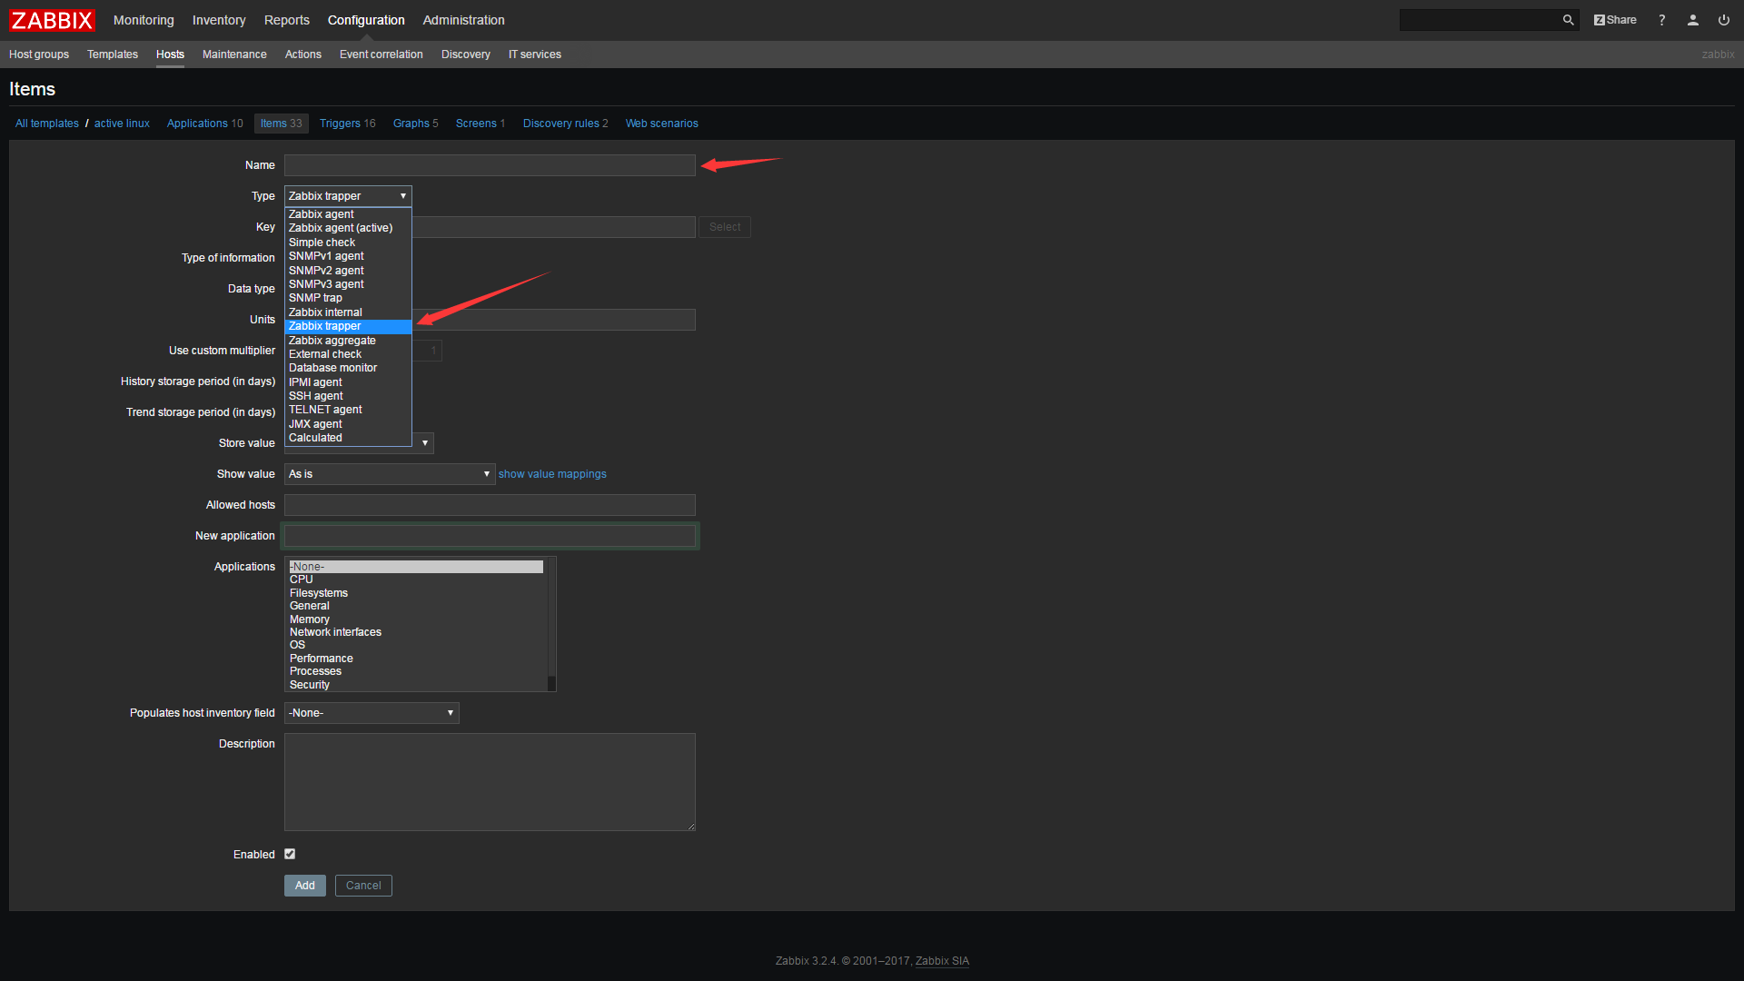Click the Select button next to Key

725,227
